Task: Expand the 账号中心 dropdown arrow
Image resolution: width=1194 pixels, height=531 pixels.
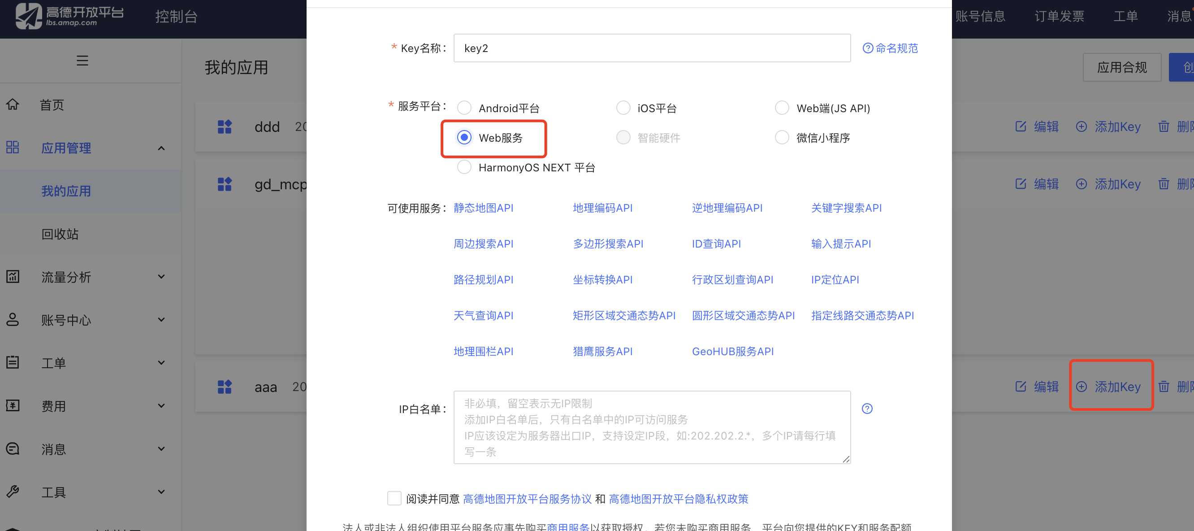Action: pyautogui.click(x=161, y=320)
